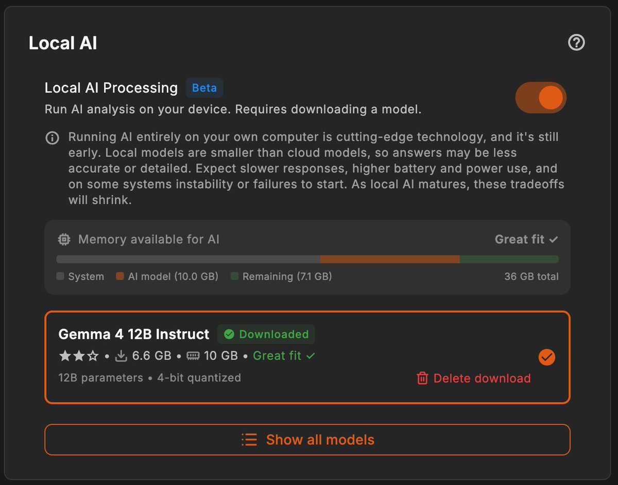
Task: Click the AI model (10.0 GB) legend
Action: [x=167, y=276]
